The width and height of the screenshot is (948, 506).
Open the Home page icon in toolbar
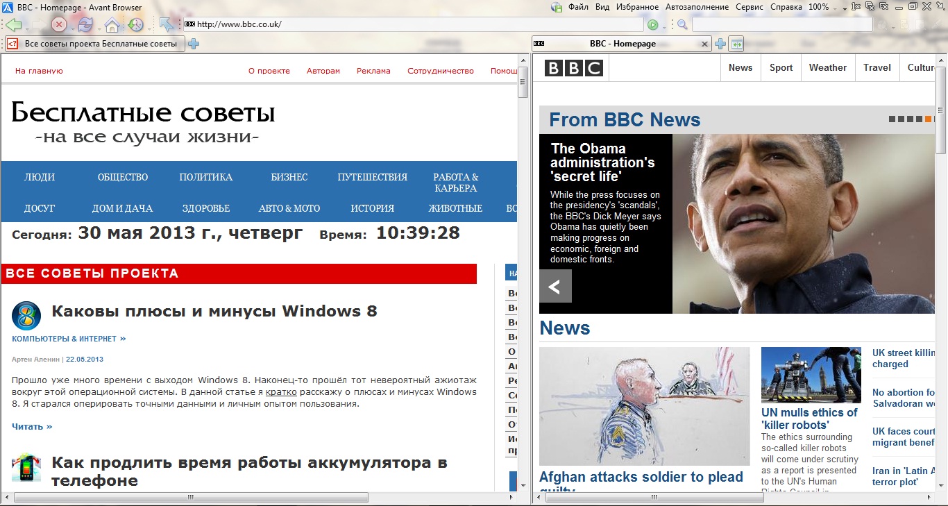point(112,25)
